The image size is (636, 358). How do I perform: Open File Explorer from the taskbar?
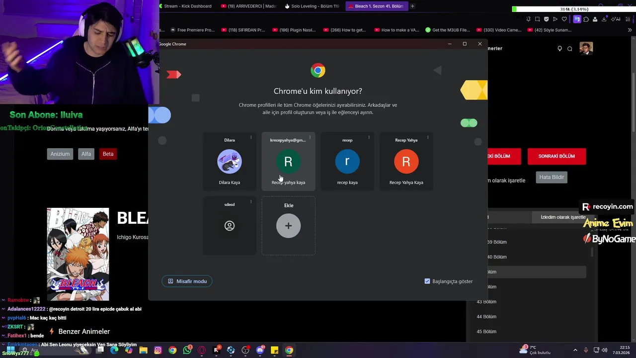(x=143, y=350)
